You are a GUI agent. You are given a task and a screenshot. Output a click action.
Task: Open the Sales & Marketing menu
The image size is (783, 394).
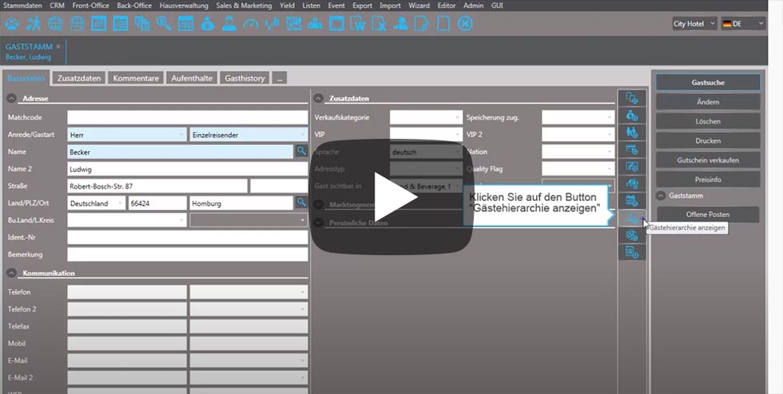(244, 6)
